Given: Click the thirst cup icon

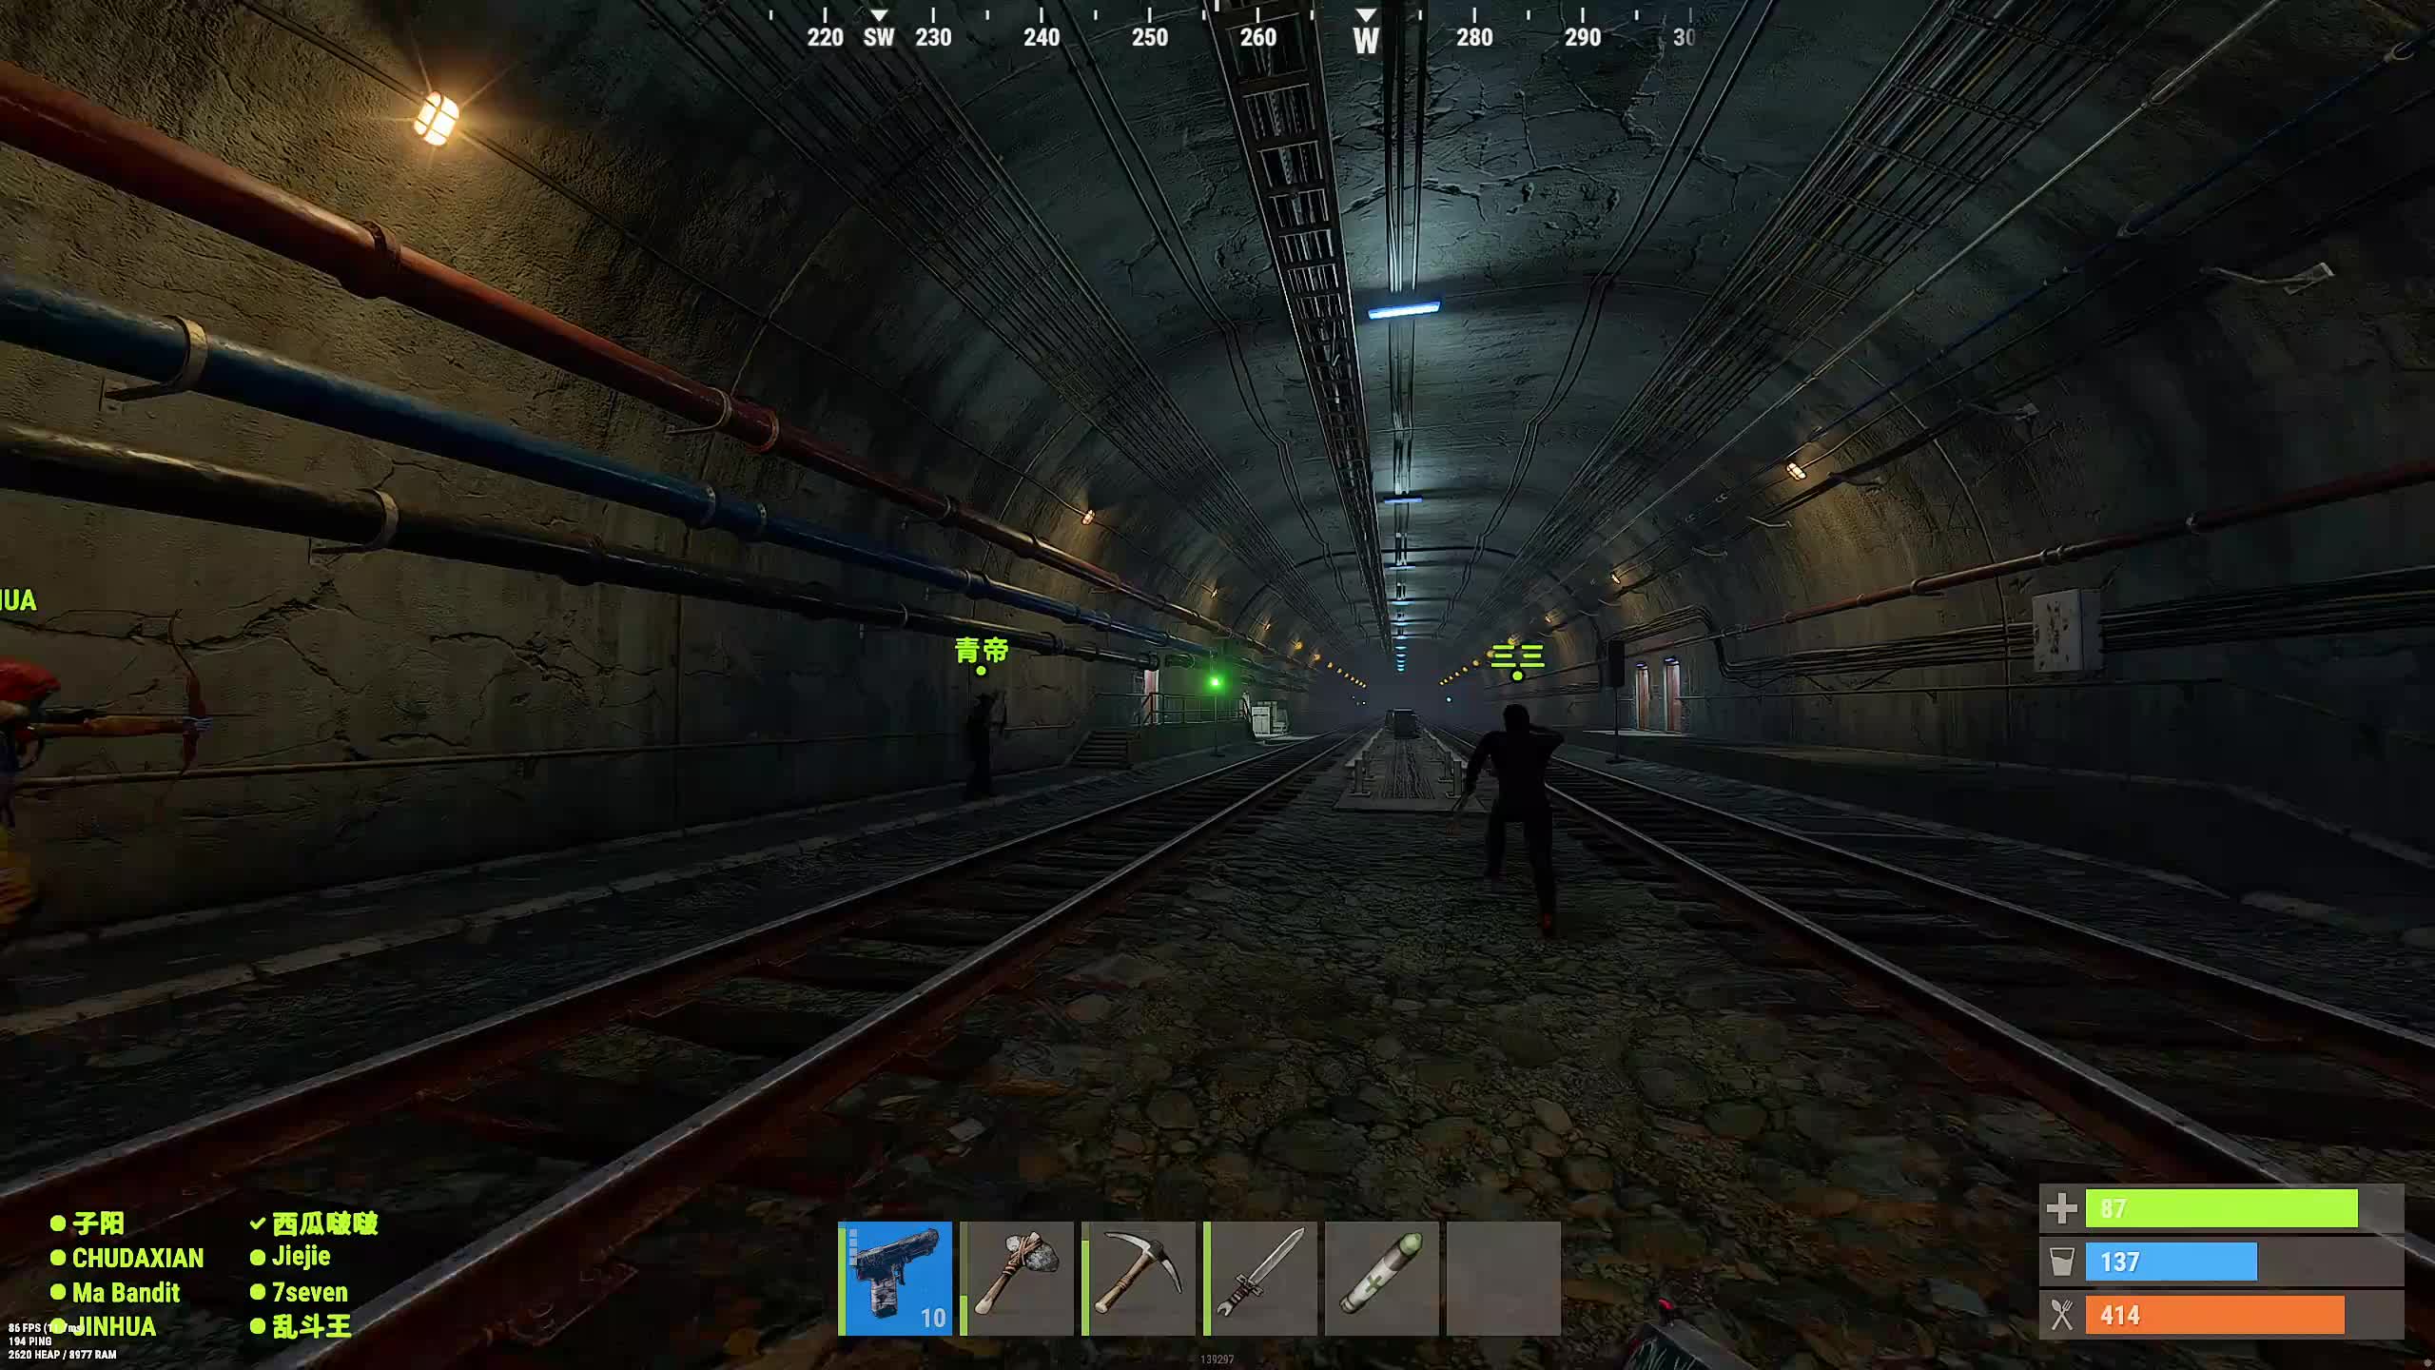Looking at the screenshot, I should 2061,1262.
